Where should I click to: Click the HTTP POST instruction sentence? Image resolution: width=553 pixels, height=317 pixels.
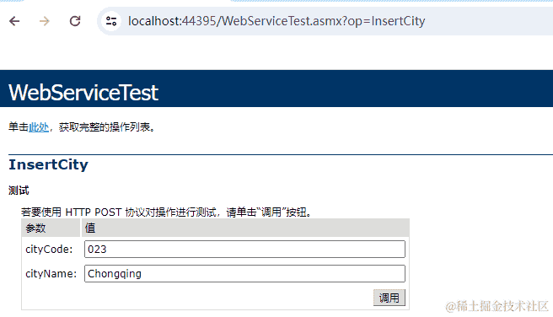pos(166,212)
